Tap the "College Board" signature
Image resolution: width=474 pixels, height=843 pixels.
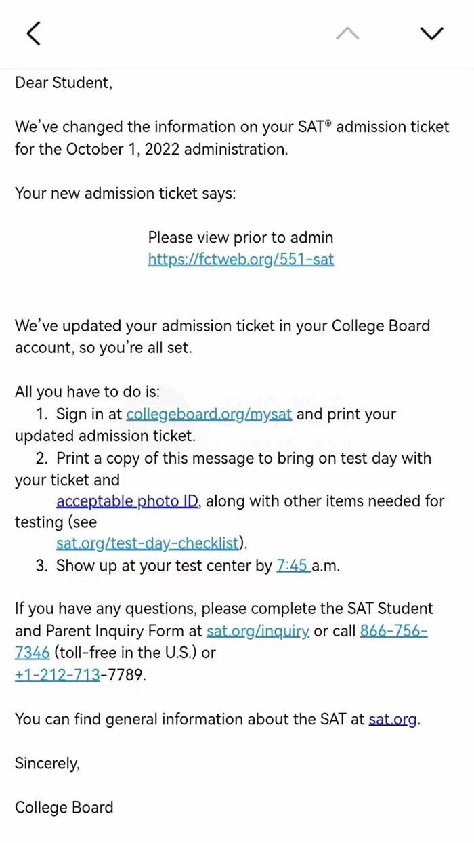64,808
